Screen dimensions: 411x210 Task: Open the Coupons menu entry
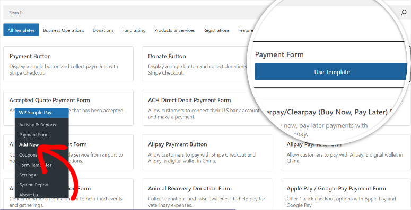(28, 155)
